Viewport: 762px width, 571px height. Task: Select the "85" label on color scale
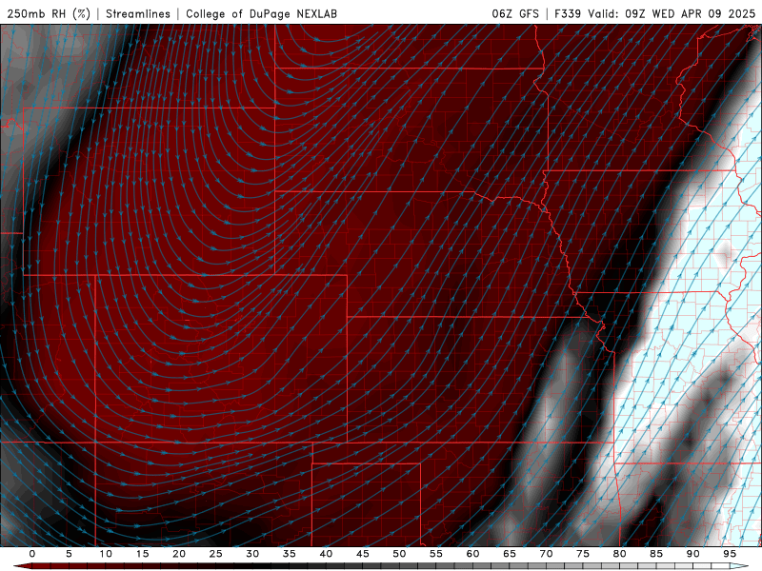click(x=656, y=554)
